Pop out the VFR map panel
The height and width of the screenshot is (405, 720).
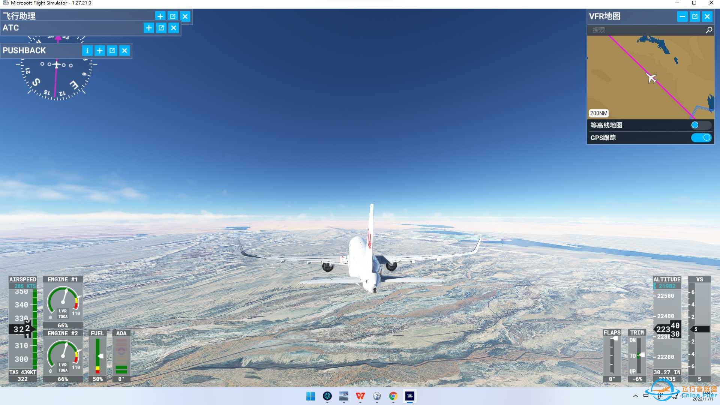pos(695,16)
